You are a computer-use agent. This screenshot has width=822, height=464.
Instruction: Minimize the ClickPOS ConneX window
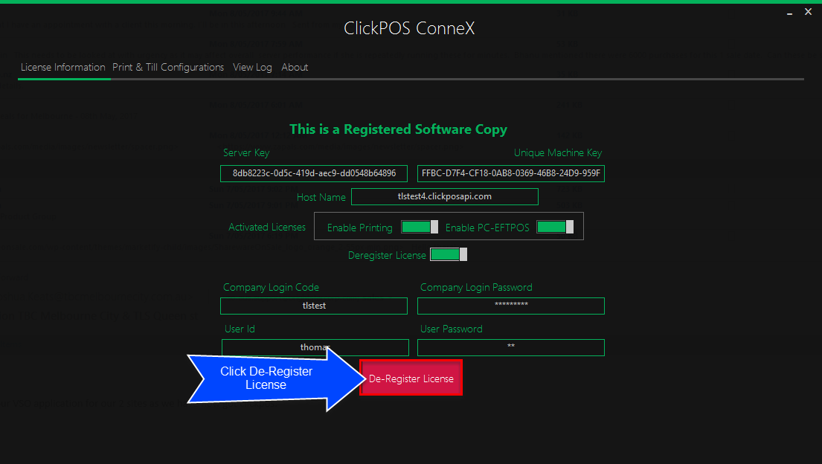click(x=789, y=13)
